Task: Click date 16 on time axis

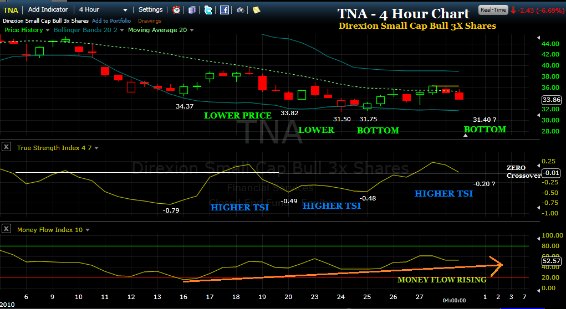Action: coord(183,297)
